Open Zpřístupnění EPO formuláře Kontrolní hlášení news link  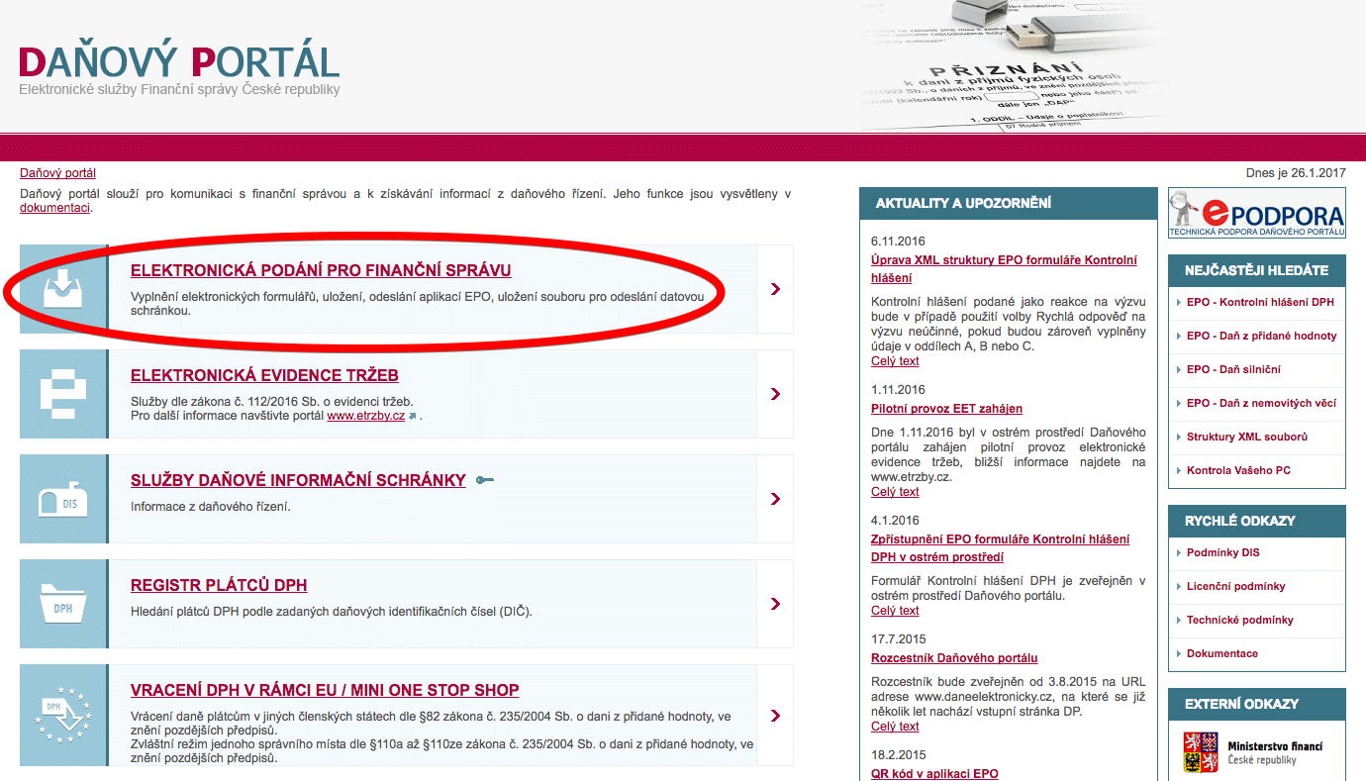[x=1000, y=548]
